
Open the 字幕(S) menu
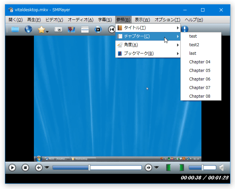[x=105, y=20]
